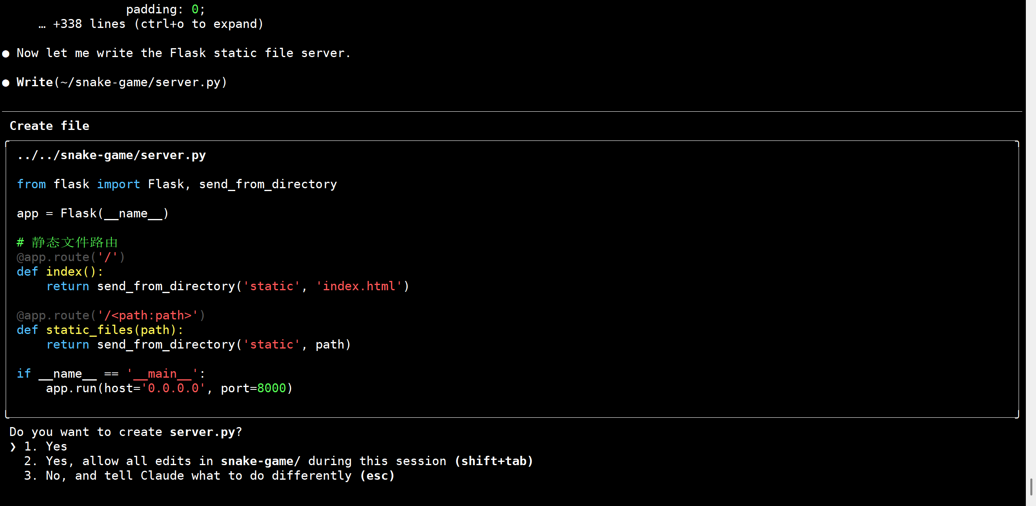Click the host string '0.0.0.0'

173,388
